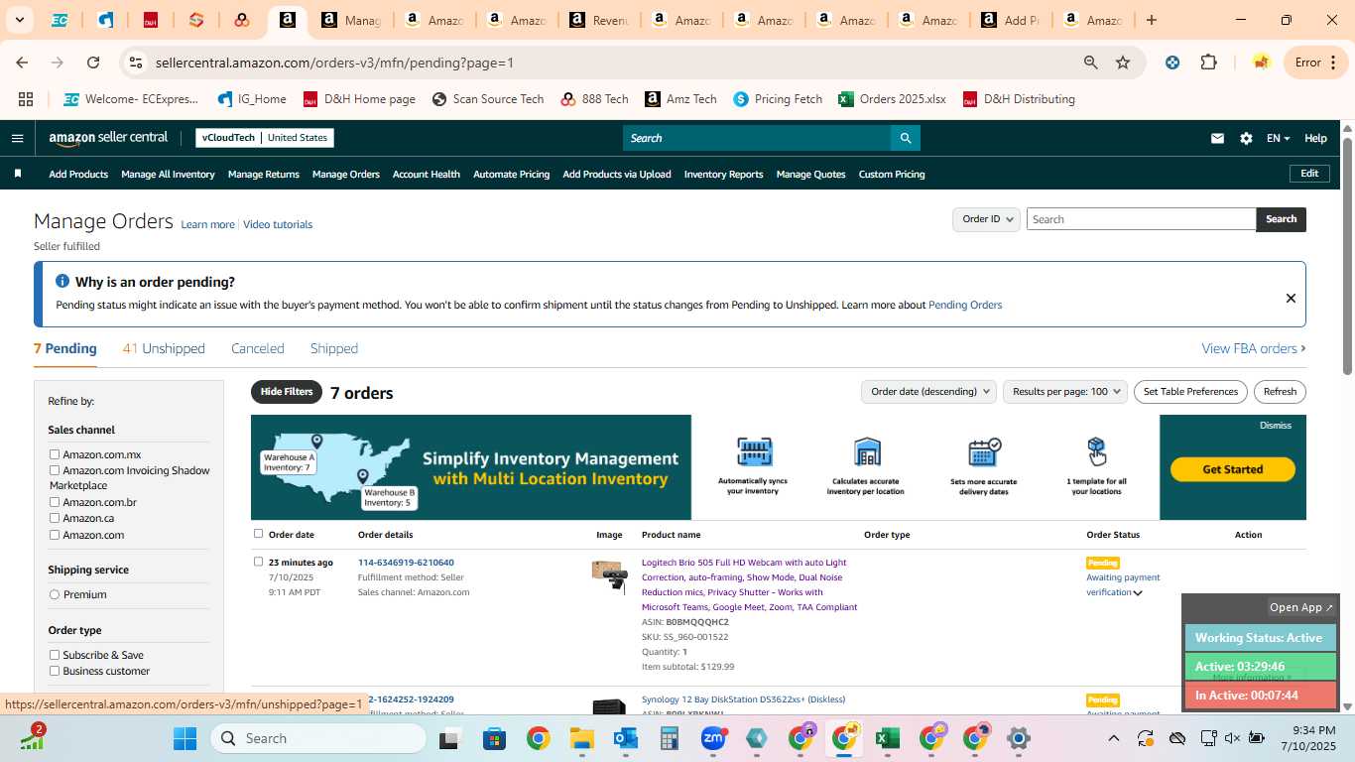This screenshot has height=762, width=1355.
Task: Check Amazon.com Invoicing Shadow Marketplace filter
Action: click(x=55, y=470)
